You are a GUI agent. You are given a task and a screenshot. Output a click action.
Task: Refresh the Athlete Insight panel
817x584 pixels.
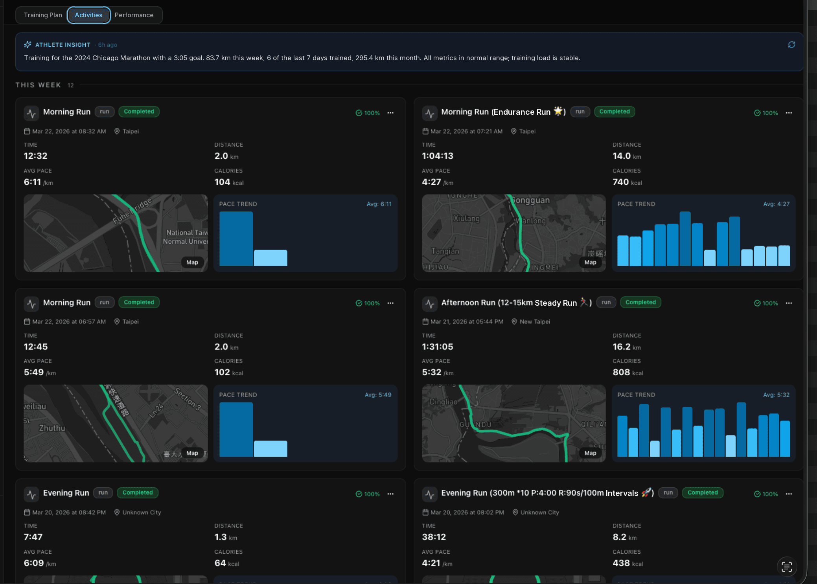click(x=791, y=45)
